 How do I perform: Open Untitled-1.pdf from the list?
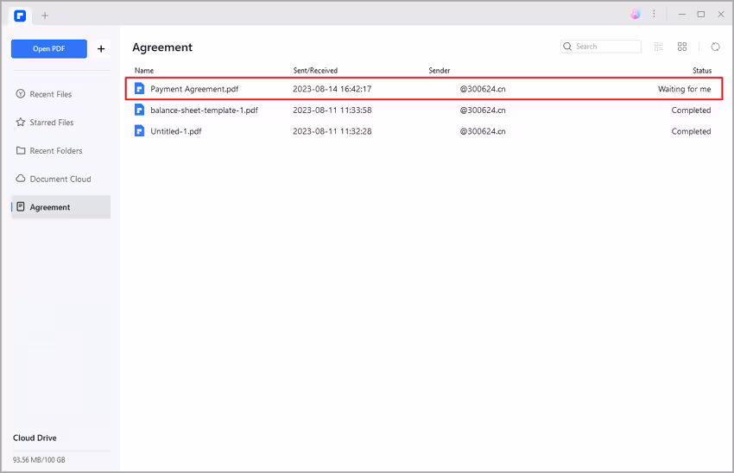coord(176,132)
